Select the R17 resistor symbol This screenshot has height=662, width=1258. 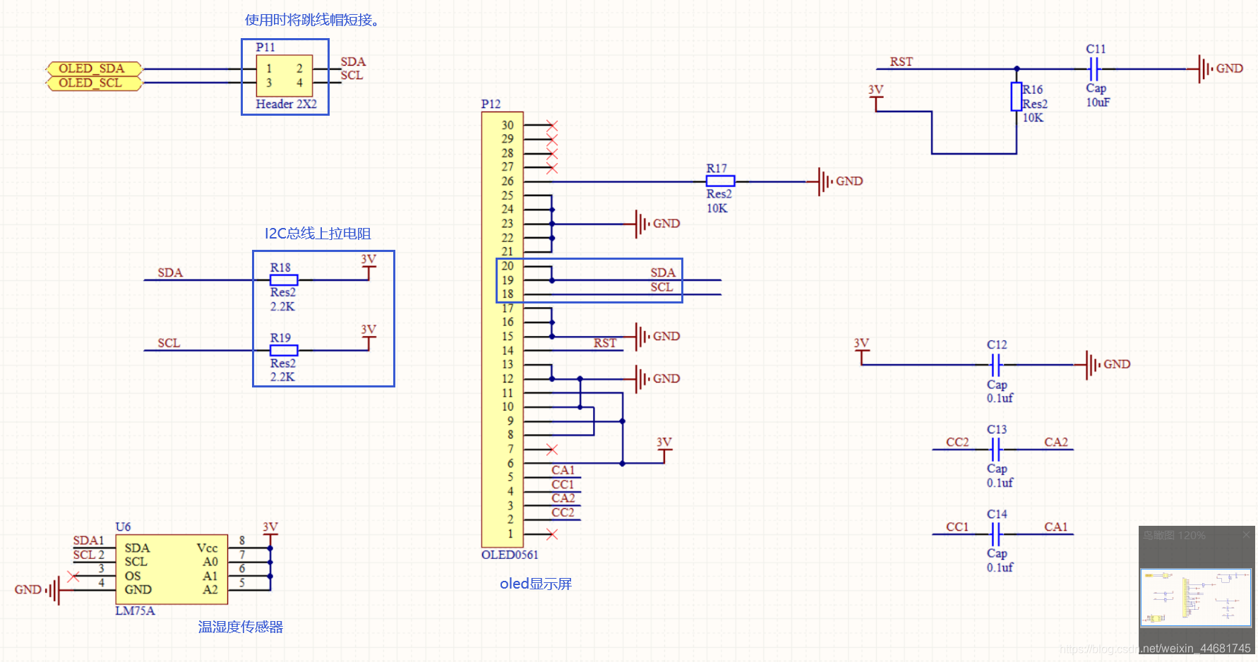click(720, 181)
